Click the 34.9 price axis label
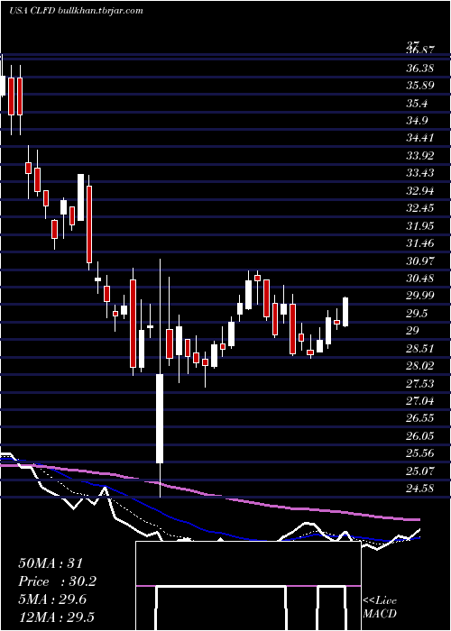Viewport: 451px width, 631px height. tap(417, 120)
